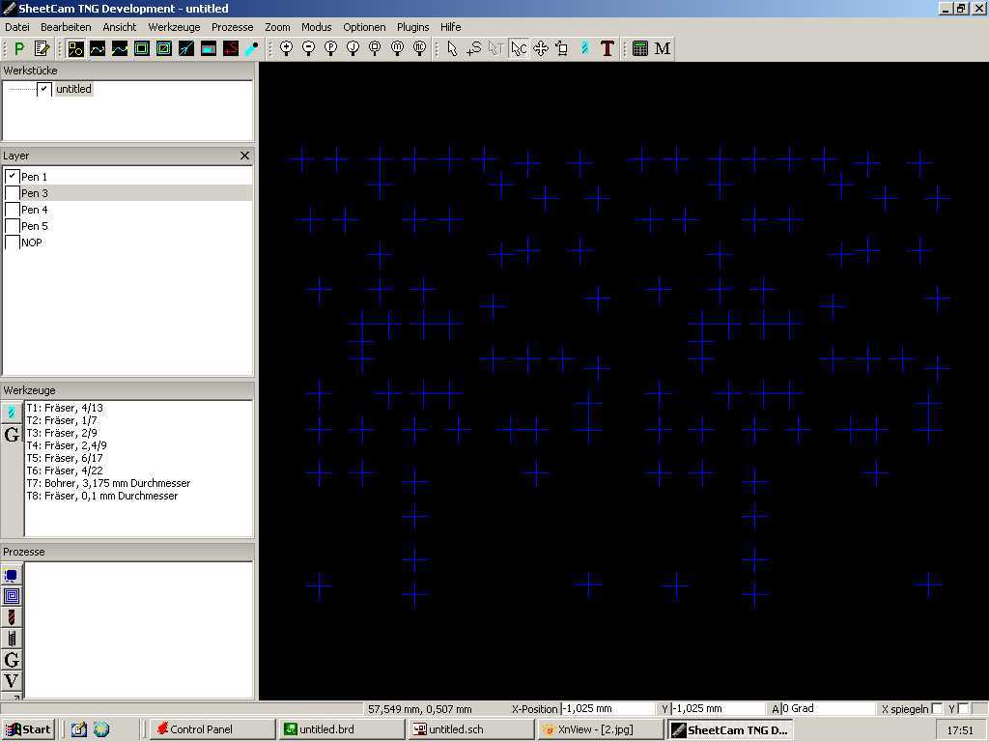
Task: Select the move crosshair arrows tool
Action: pos(540,48)
